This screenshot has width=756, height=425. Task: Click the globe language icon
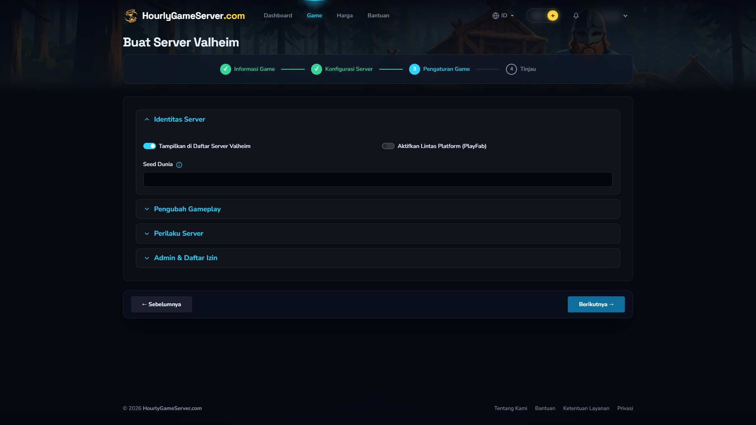tap(496, 16)
